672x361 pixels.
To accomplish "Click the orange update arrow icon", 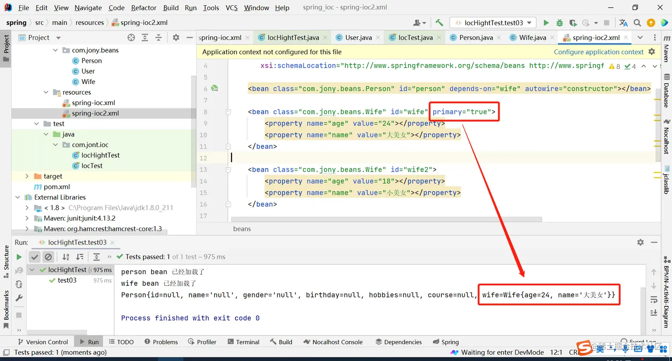I will [x=651, y=23].
